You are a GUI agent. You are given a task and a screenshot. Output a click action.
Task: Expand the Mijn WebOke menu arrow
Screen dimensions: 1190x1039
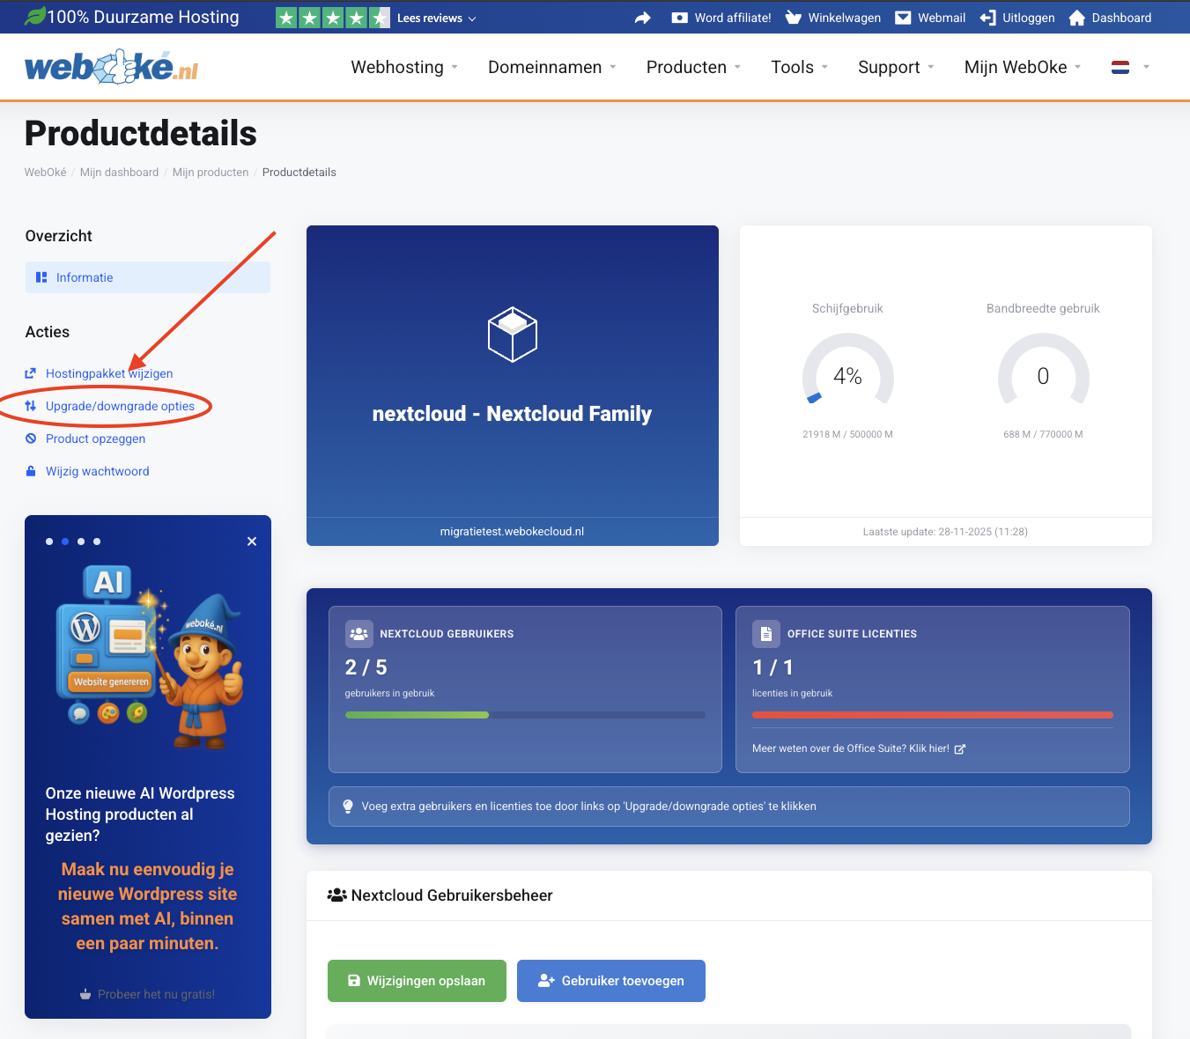click(1077, 67)
